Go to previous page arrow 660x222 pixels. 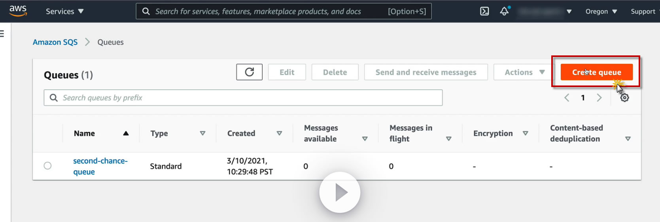tap(567, 98)
